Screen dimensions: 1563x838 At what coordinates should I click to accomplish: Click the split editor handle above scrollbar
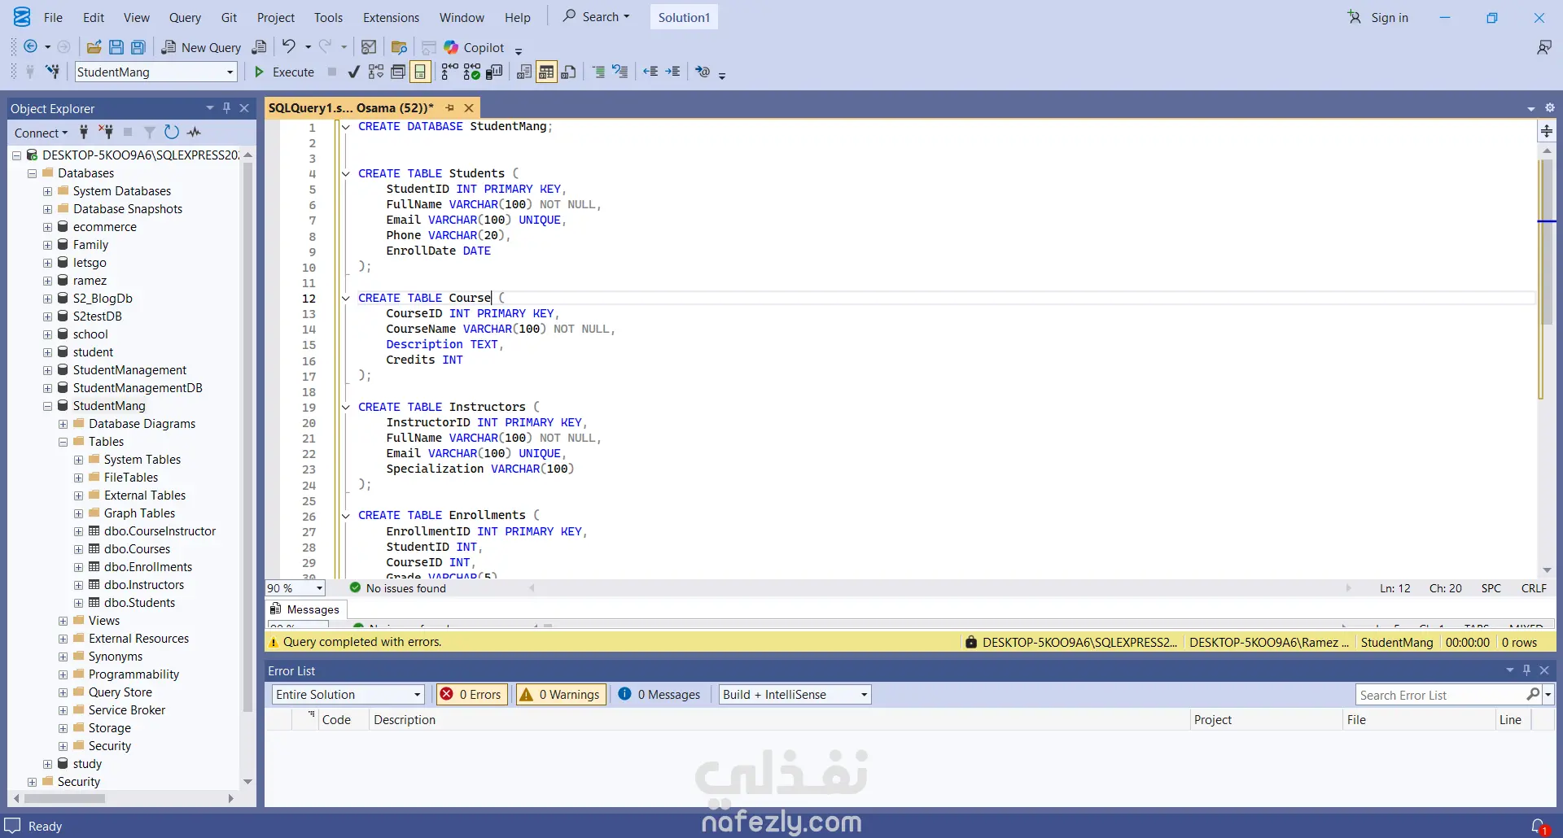coord(1547,131)
